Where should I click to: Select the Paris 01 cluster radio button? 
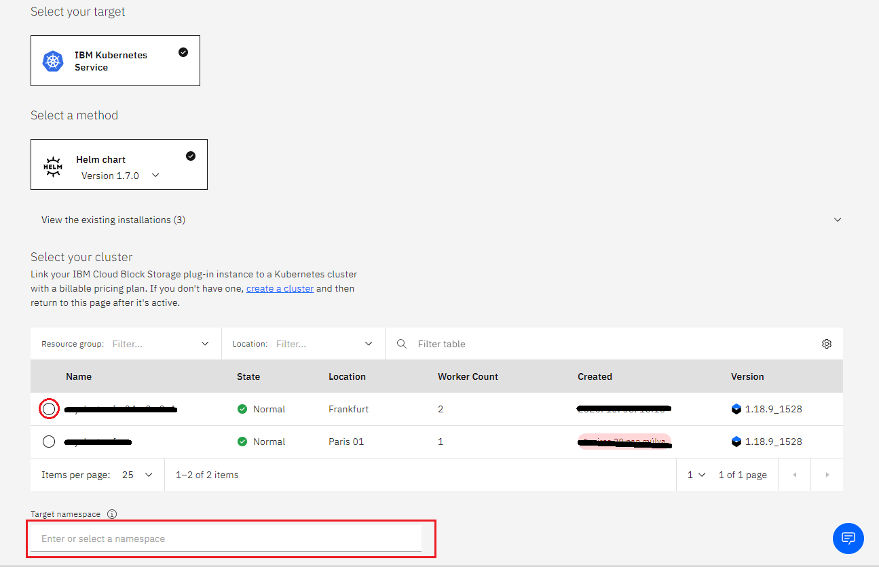pos(49,442)
